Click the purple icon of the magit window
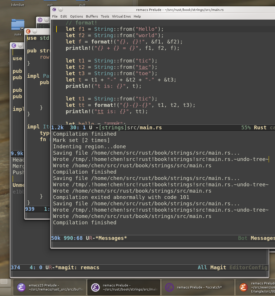275x296 pixels. (x=14, y=45)
